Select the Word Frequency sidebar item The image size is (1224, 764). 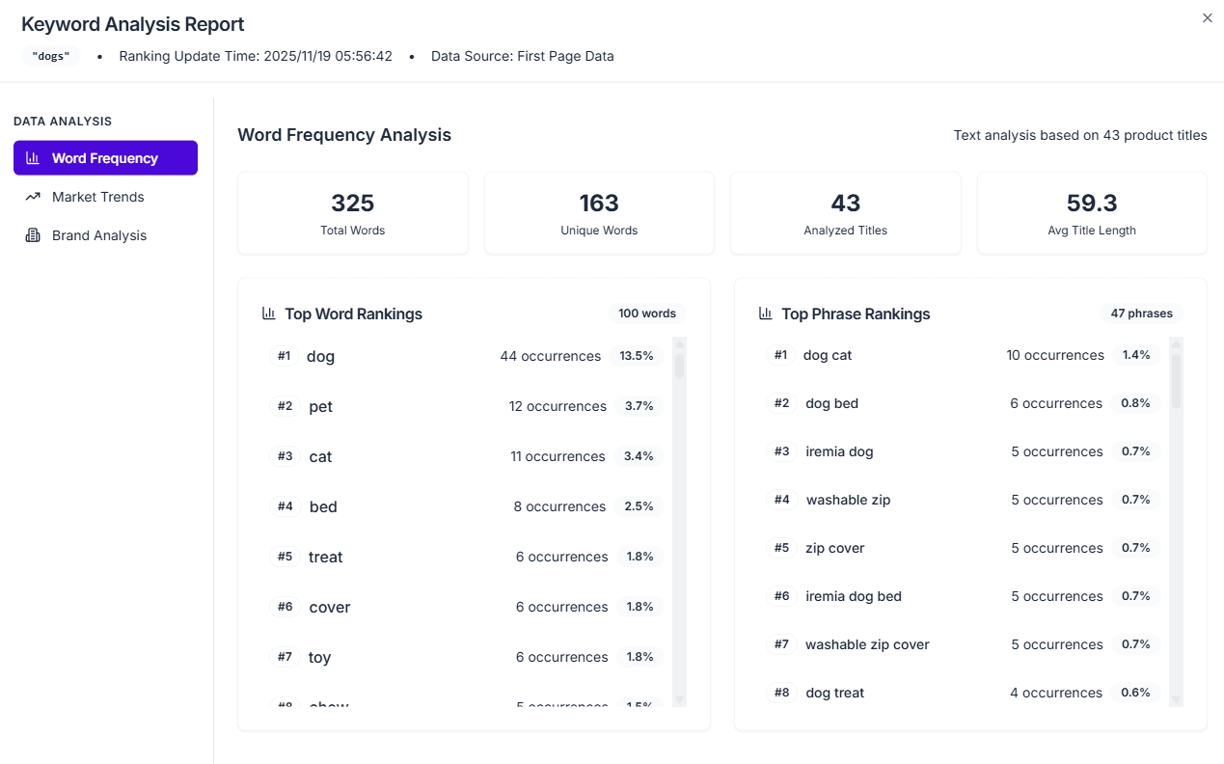tap(105, 158)
